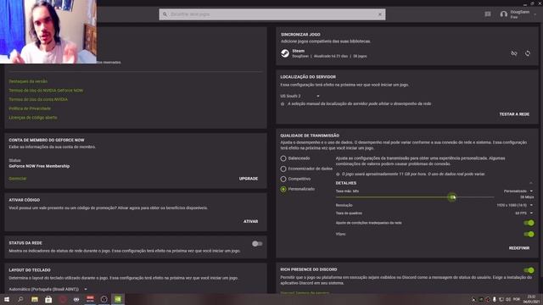Open the account menu dropdown arrow
This screenshot has width=543, height=305.
point(535,14)
